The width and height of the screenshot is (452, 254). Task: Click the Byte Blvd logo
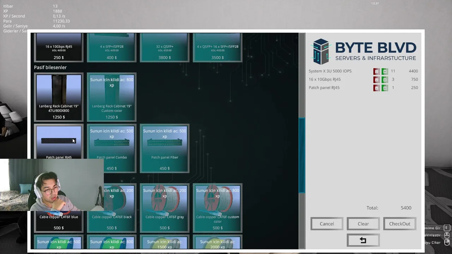(364, 52)
